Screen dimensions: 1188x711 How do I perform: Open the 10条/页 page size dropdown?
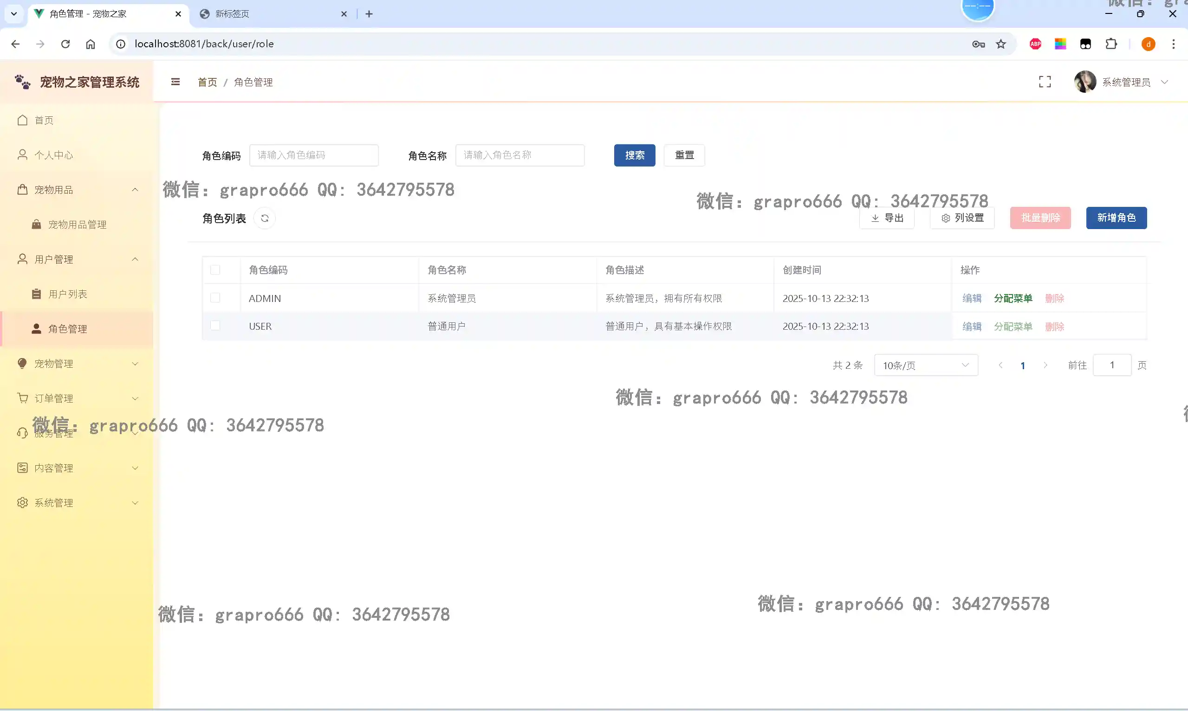[926, 365]
